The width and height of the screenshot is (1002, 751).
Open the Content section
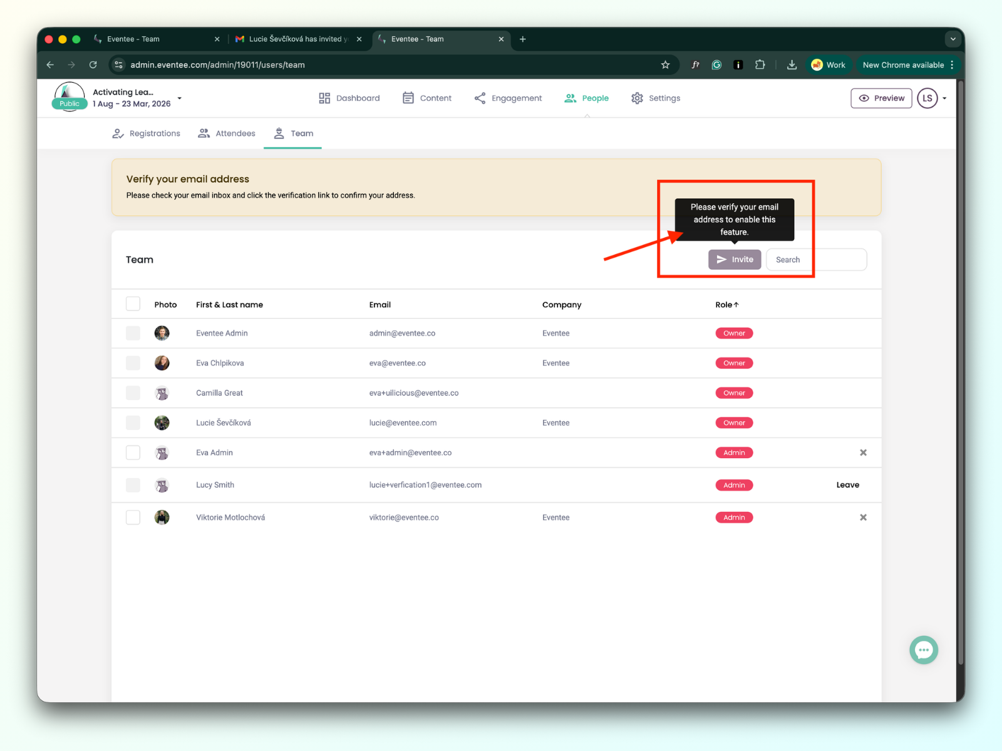(x=427, y=98)
